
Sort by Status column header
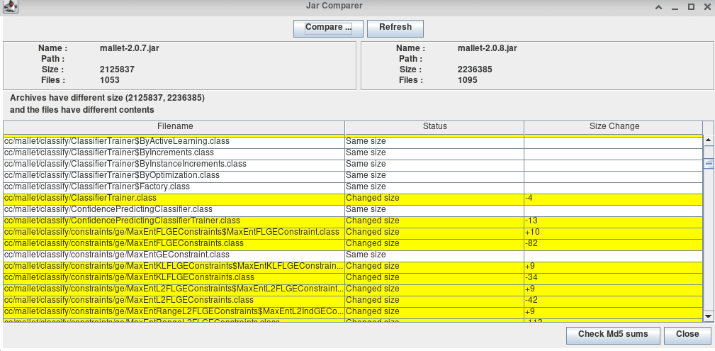434,127
